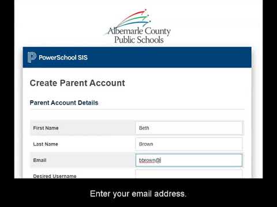Select the Desired Username input box

[189, 174]
